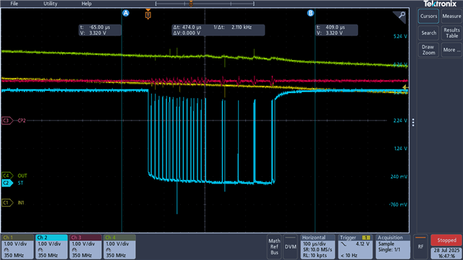Click the Measure button
This screenshot has height=260, width=463.
(451, 16)
